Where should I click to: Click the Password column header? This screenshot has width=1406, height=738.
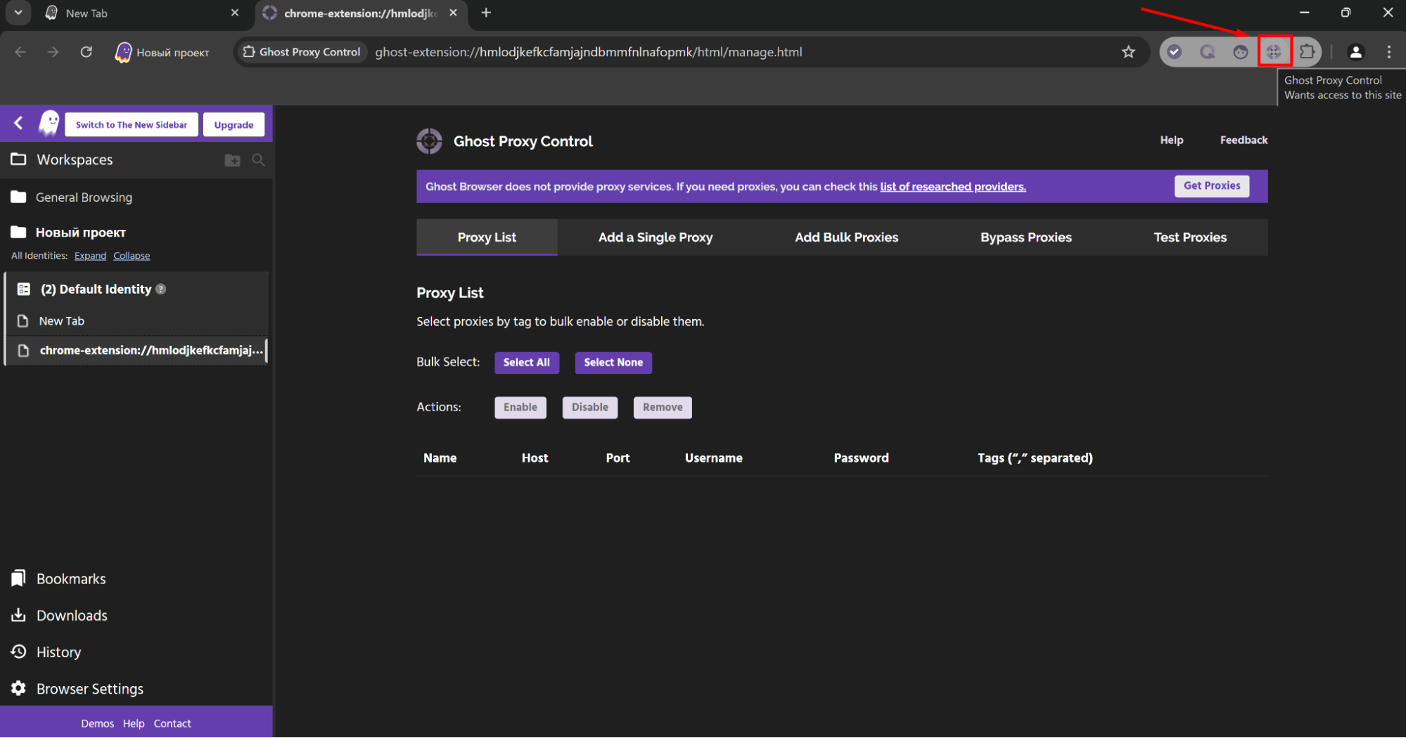pyautogui.click(x=861, y=458)
